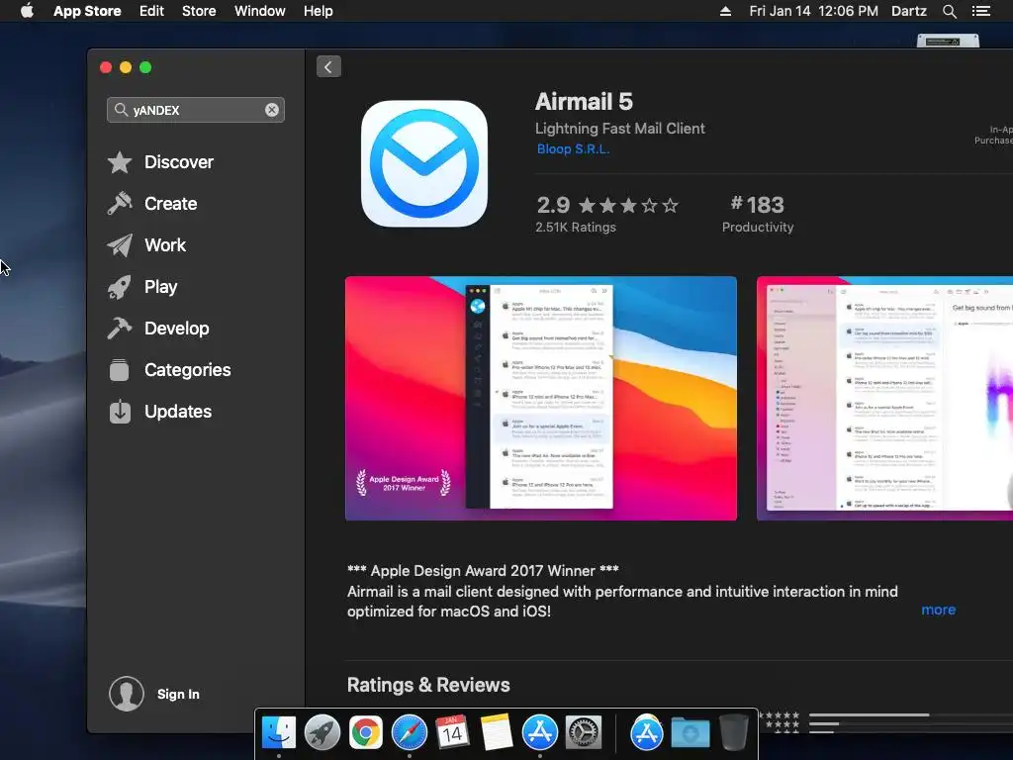Open the Edit menu
This screenshot has width=1013, height=760.
coord(151,11)
